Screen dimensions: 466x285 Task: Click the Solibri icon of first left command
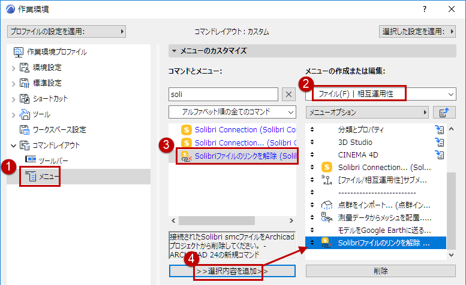187,130
